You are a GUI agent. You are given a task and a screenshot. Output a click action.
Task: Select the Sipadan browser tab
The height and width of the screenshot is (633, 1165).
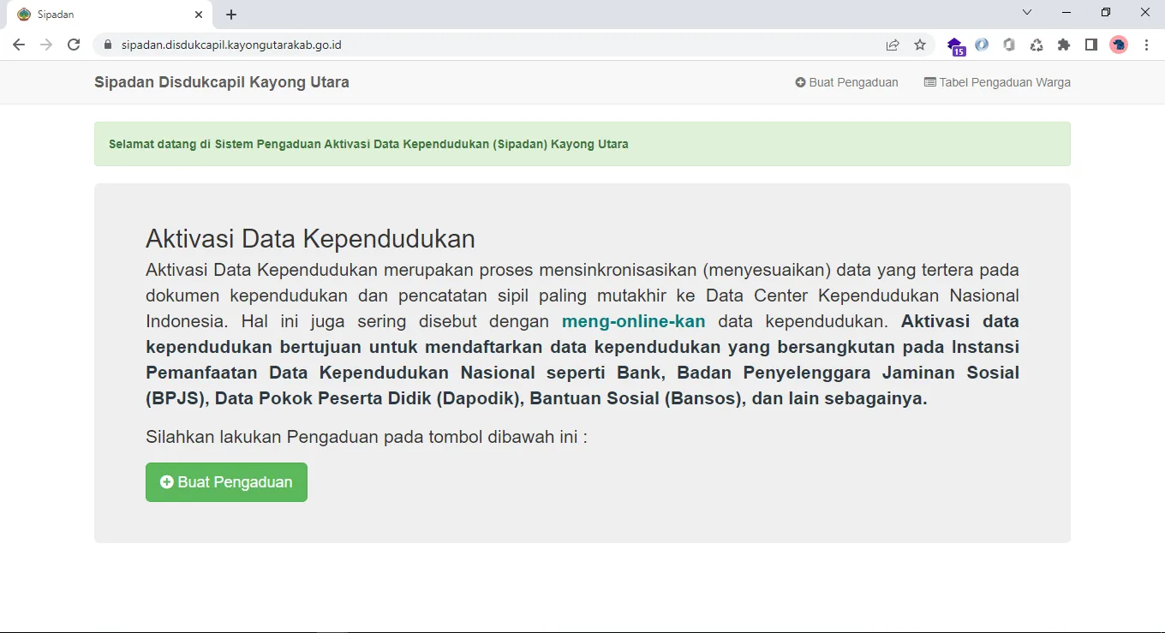coord(110,15)
